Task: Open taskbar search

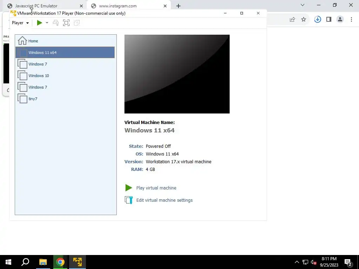Action: tap(25, 262)
